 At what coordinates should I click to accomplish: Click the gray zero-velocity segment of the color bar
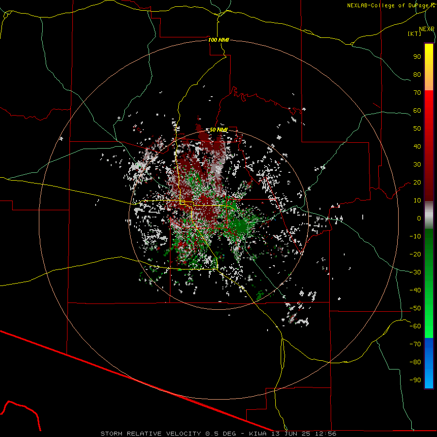pos(429,215)
